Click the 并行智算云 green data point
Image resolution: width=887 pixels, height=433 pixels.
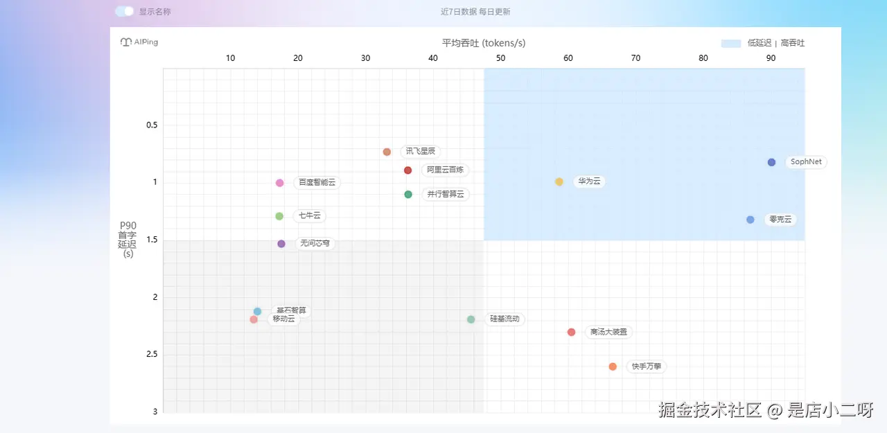pyautogui.click(x=408, y=195)
